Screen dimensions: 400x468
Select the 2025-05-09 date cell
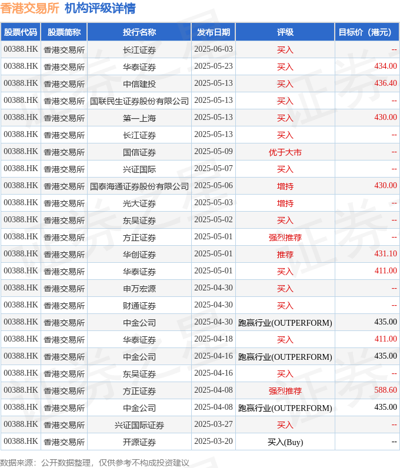click(214, 152)
